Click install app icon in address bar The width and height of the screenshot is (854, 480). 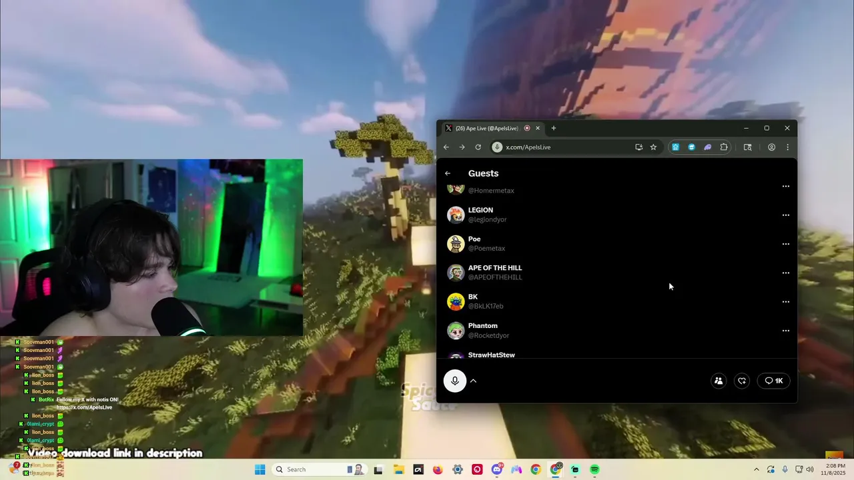[638, 147]
